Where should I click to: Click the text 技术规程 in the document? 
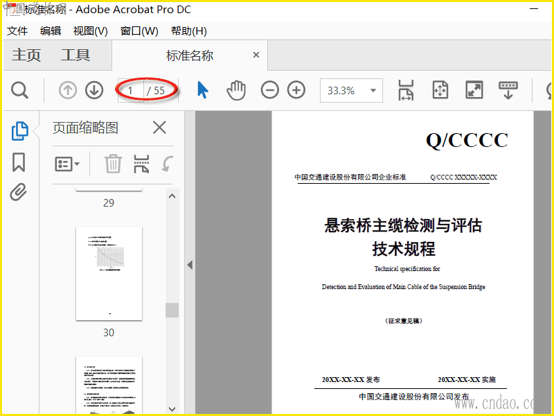(x=404, y=248)
